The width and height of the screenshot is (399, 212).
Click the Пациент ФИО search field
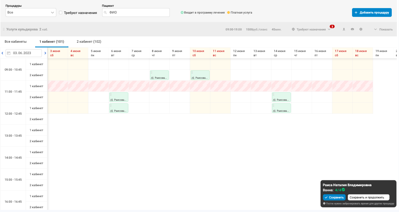click(136, 12)
